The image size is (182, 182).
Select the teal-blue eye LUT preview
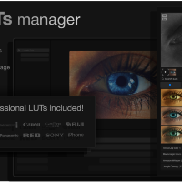click(x=172, y=116)
